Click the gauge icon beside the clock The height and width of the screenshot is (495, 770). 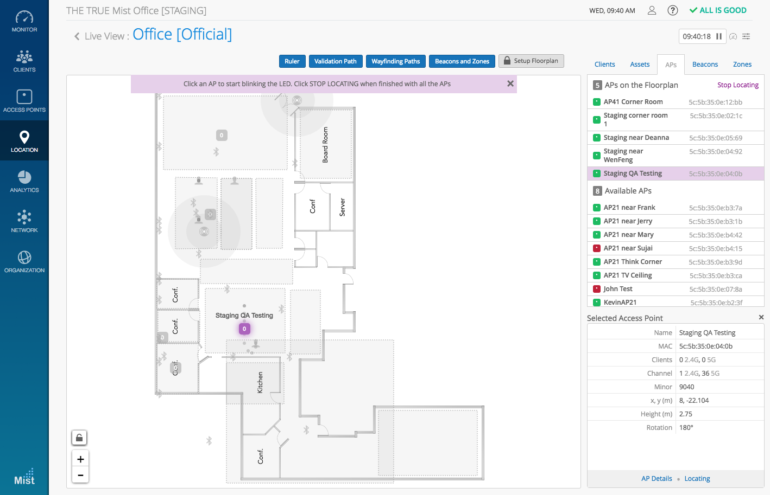click(x=733, y=36)
